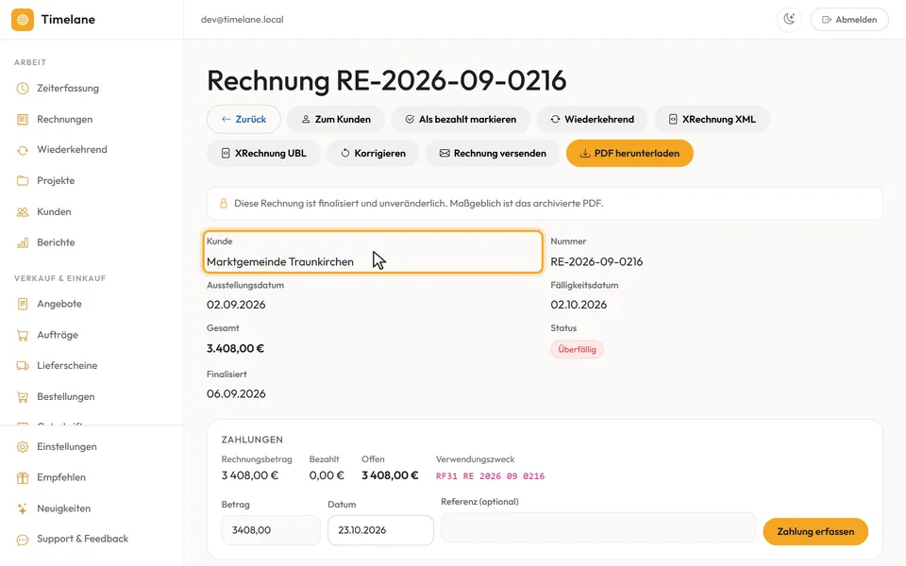Focus the Referenz (optional) field
Image resolution: width=906 pixels, height=566 pixels.
click(598, 527)
